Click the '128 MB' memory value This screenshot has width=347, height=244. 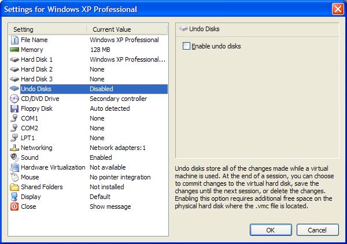click(100, 50)
